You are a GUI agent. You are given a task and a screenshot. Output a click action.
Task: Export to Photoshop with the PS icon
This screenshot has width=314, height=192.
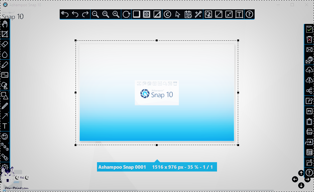pos(309,111)
